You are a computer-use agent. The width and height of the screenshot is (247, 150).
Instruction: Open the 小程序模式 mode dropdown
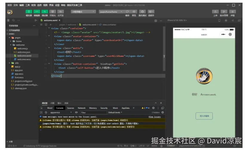tap(83, 12)
